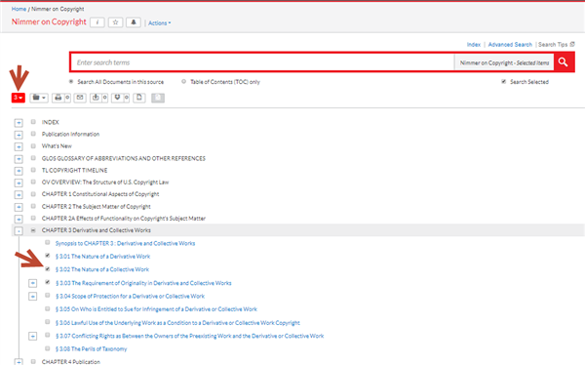Open § 3.08 The Perils of Taxonomy link

coord(91,349)
